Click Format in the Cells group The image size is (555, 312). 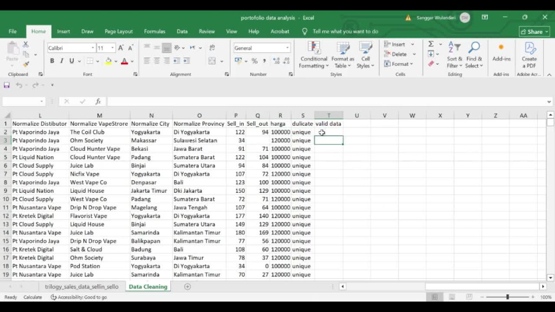[399, 64]
